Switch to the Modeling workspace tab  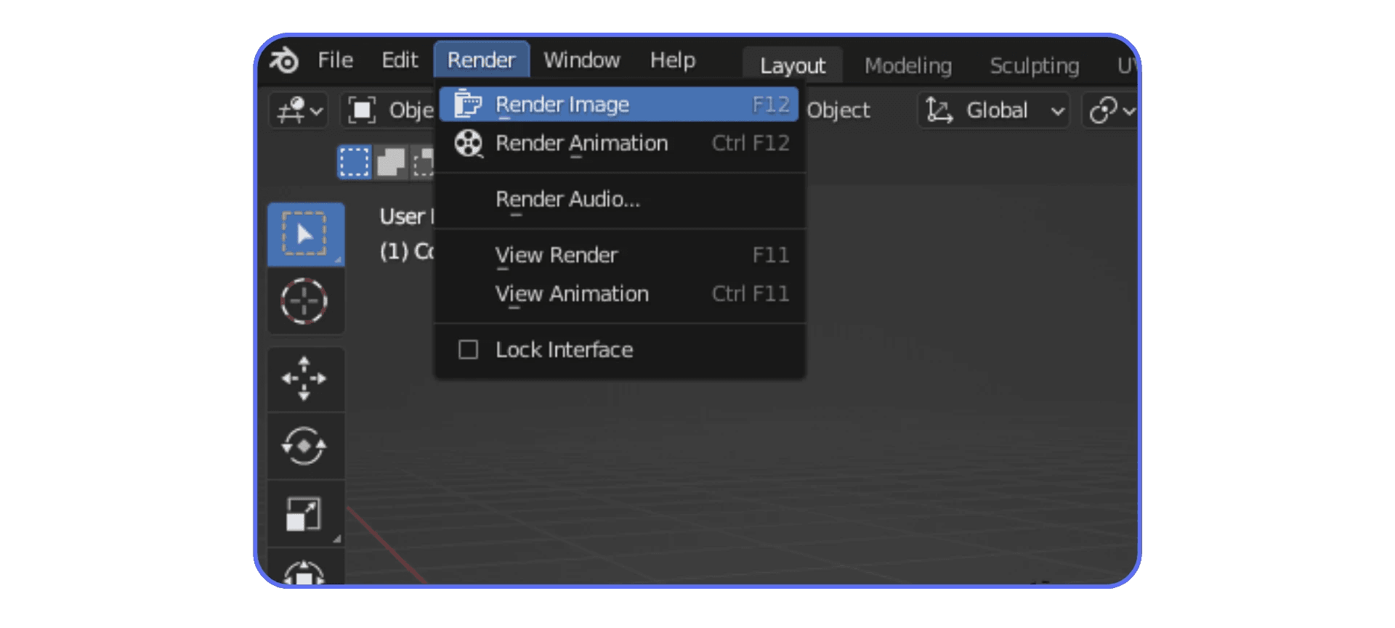click(x=908, y=66)
